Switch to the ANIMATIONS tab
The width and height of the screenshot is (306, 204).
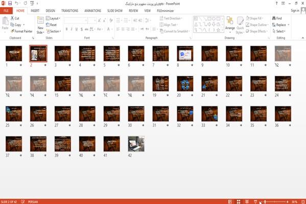point(92,11)
